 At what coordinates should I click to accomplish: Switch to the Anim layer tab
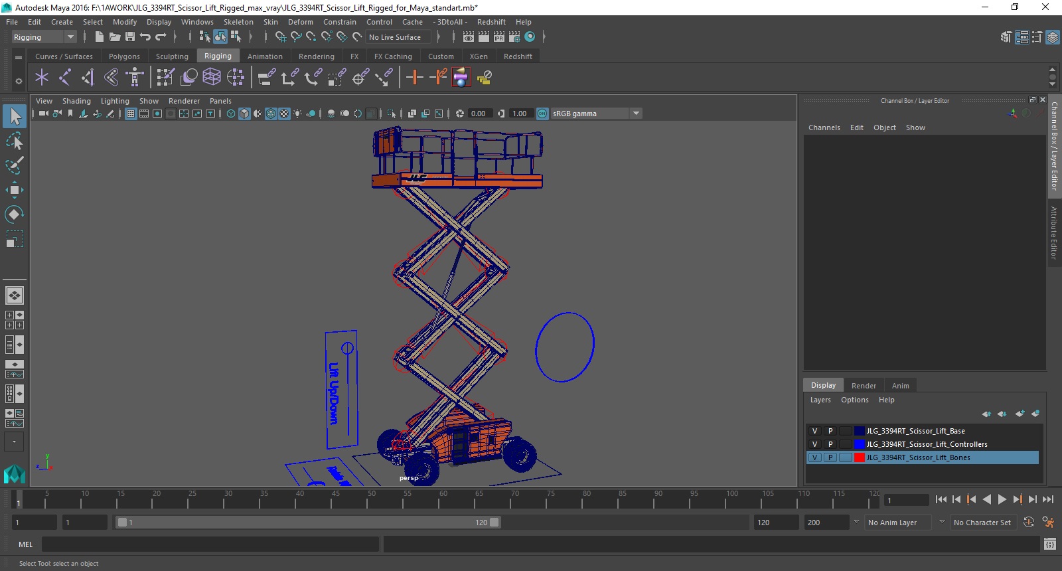(900, 386)
